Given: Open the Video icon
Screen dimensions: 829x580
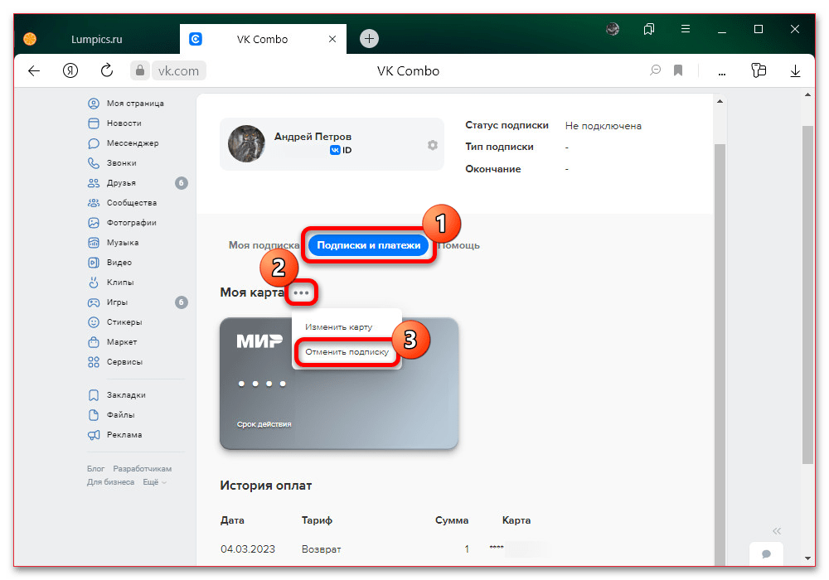Looking at the screenshot, I should tap(94, 262).
